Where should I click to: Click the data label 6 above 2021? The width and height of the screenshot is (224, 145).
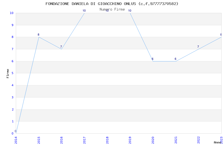(x=176, y=59)
